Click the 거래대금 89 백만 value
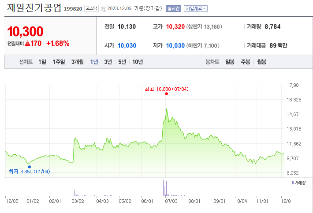The height and width of the screenshot is (213, 313). pyautogui.click(x=278, y=45)
